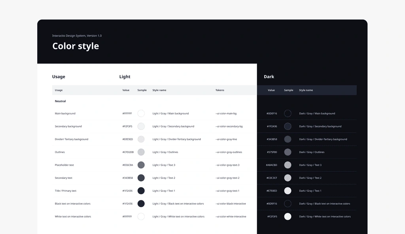Image resolution: width=405 pixels, height=234 pixels.
Task: Click Dark "White text on interactive colors" style name
Action: point(325,217)
